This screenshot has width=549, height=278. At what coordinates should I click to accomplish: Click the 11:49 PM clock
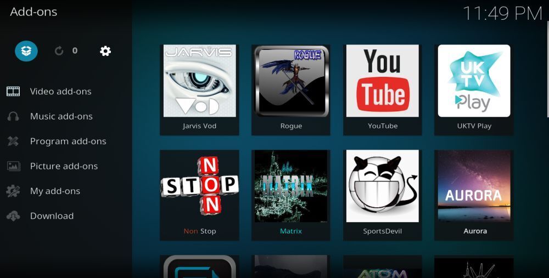(502, 14)
